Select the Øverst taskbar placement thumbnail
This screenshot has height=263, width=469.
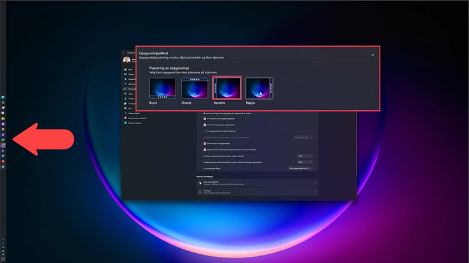[x=194, y=88]
